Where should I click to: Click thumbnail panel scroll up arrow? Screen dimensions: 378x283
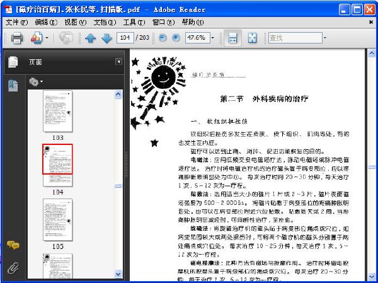pos(118,94)
